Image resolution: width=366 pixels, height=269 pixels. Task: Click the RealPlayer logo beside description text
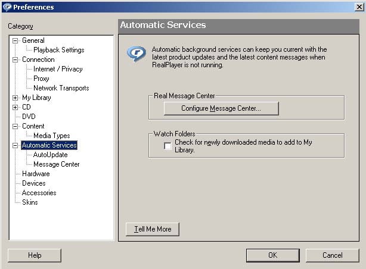click(136, 54)
